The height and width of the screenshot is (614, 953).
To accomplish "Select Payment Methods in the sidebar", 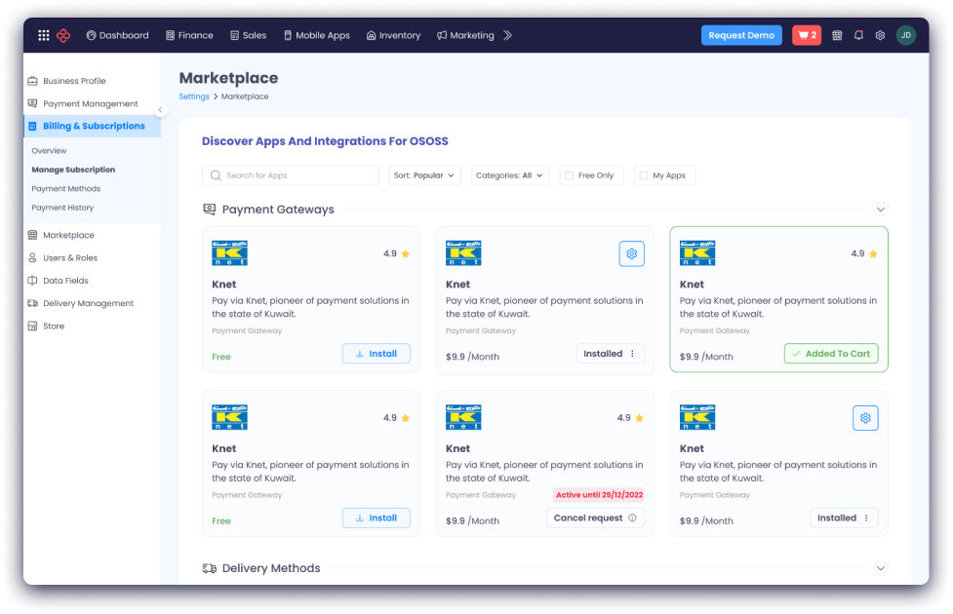I will [x=65, y=189].
